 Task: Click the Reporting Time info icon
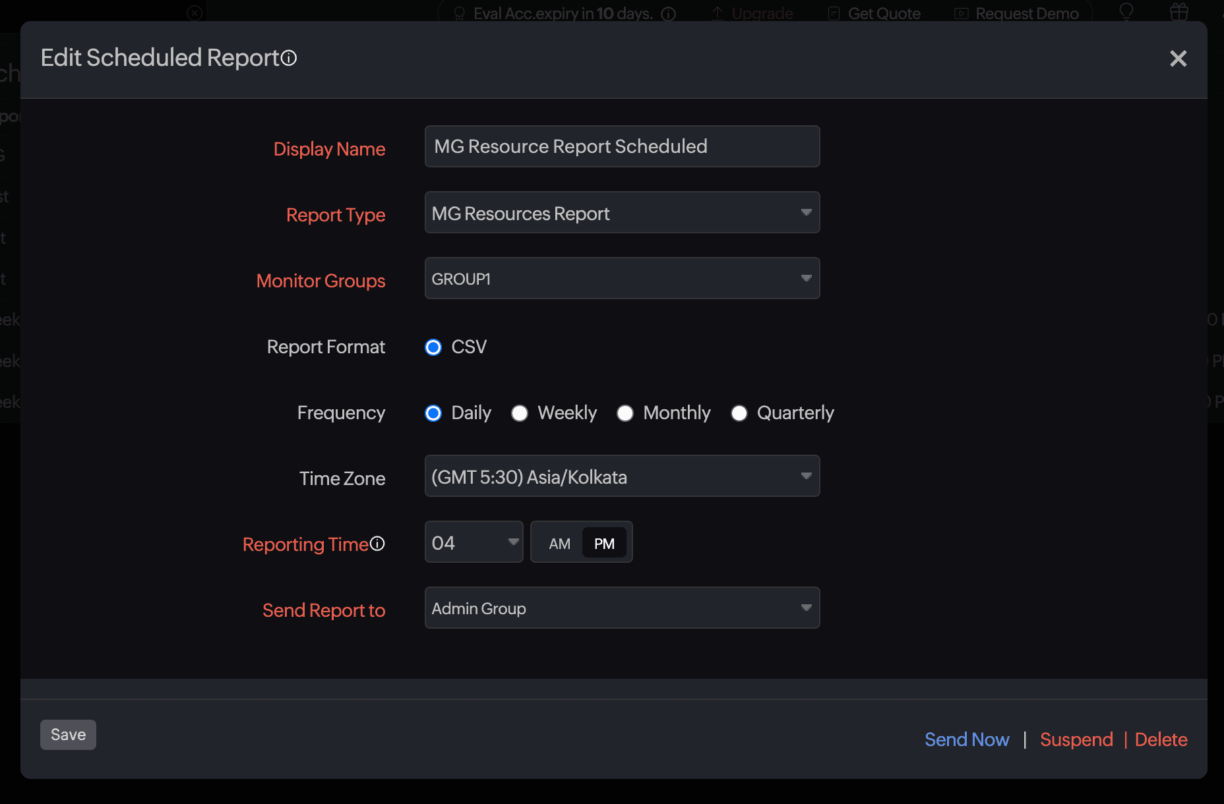[377, 544]
